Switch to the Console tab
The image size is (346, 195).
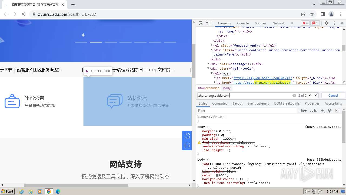243,23
